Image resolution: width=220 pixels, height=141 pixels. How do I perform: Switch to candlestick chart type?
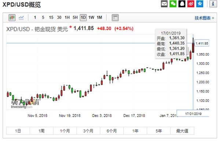click(x=12, y=18)
